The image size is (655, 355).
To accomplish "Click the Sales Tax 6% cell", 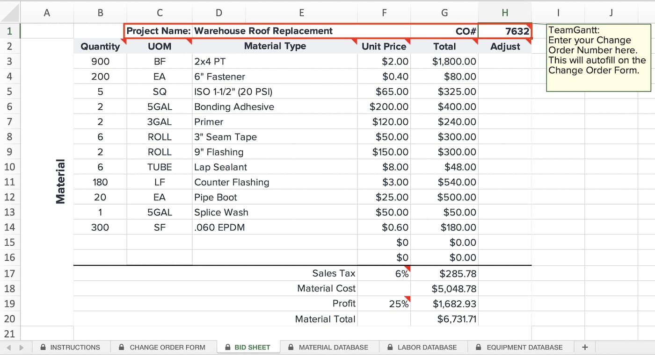I will click(x=384, y=274).
